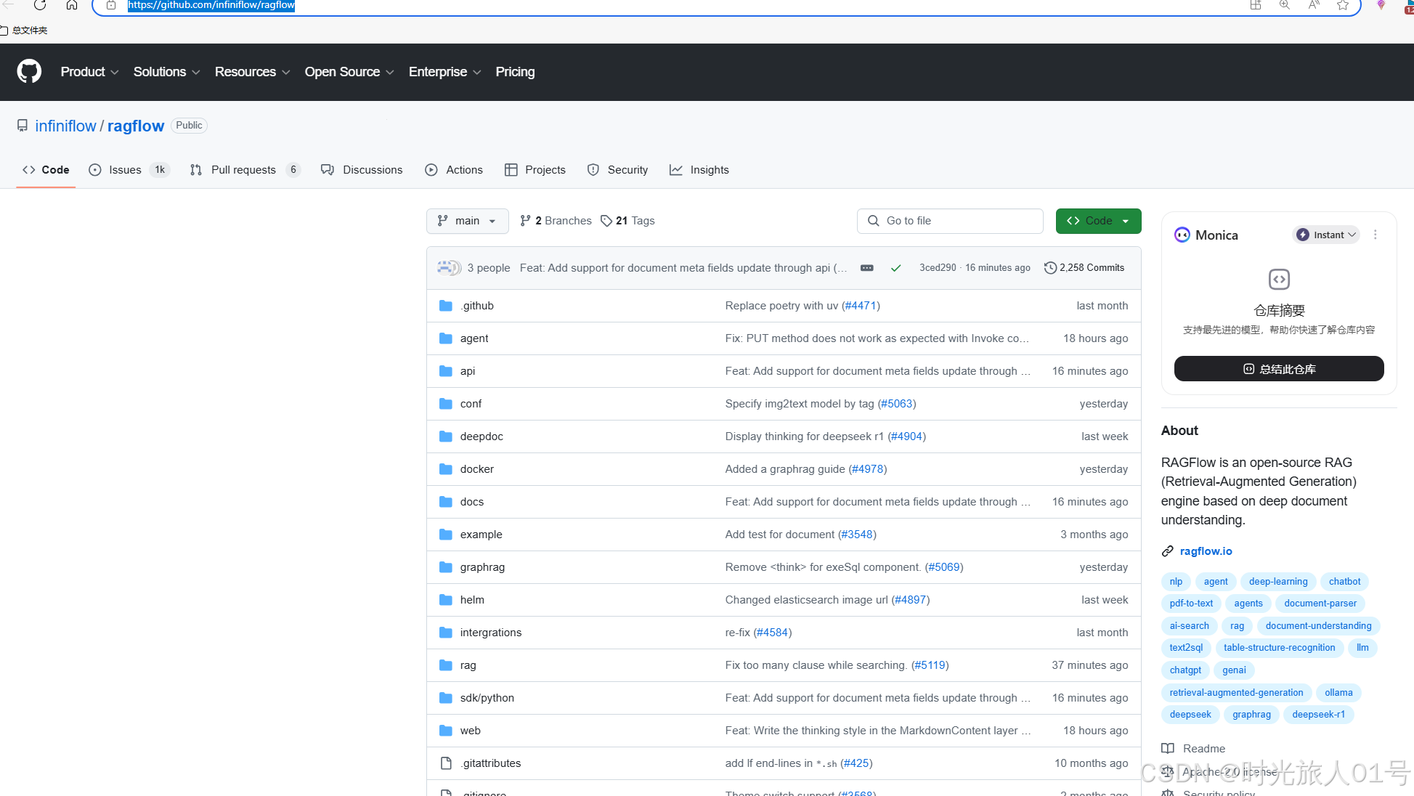This screenshot has height=796, width=1414.
Task: Click the favorite star icon in address bar
Action: [x=1342, y=6]
